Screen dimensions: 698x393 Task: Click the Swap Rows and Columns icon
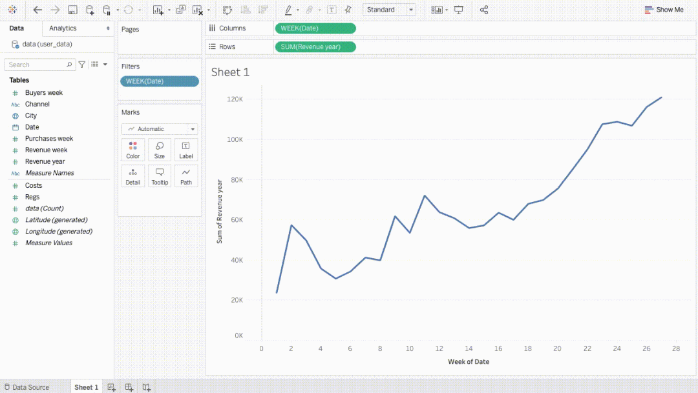point(227,10)
